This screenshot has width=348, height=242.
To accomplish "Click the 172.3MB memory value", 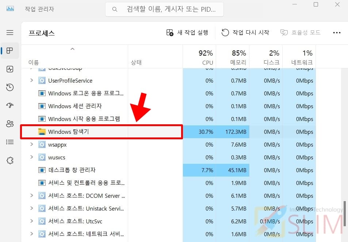I will click(236, 132).
